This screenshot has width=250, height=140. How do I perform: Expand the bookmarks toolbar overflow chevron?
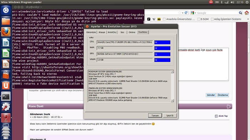[248, 19]
